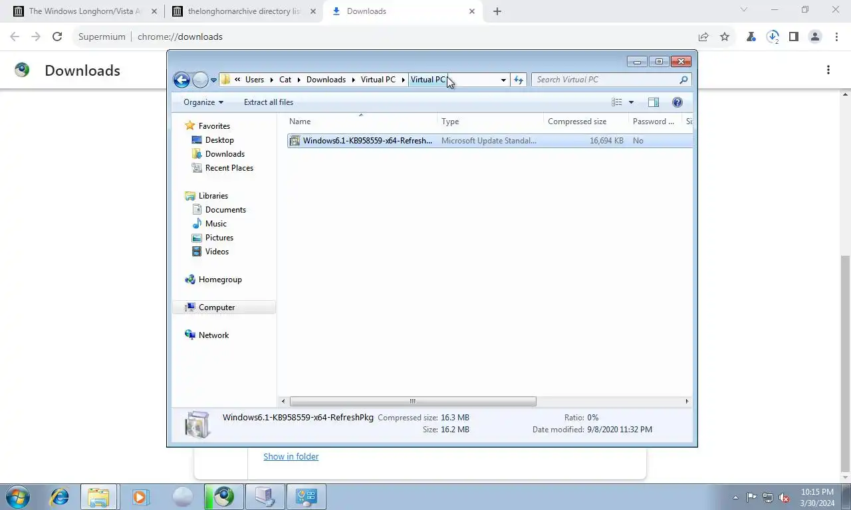Sort by the Type column header
This screenshot has width=851, height=510.
pos(491,122)
